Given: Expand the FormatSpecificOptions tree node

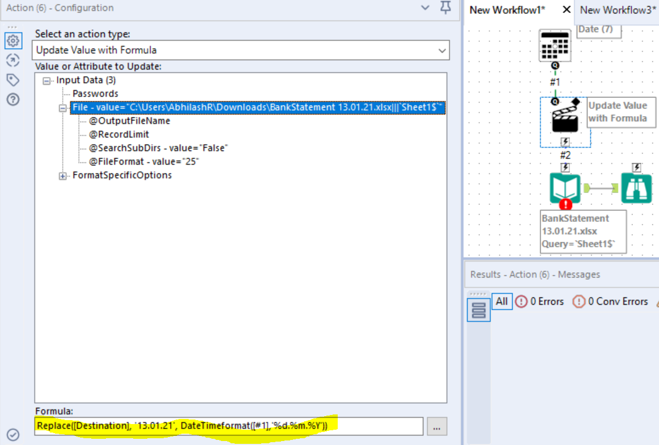Looking at the screenshot, I should 62,175.
